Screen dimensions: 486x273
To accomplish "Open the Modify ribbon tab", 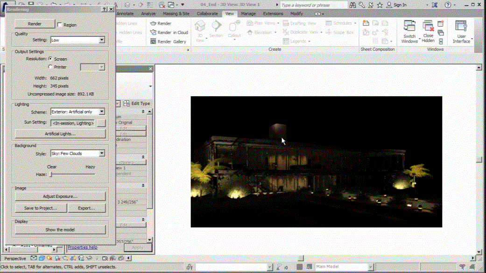I will [x=296, y=14].
